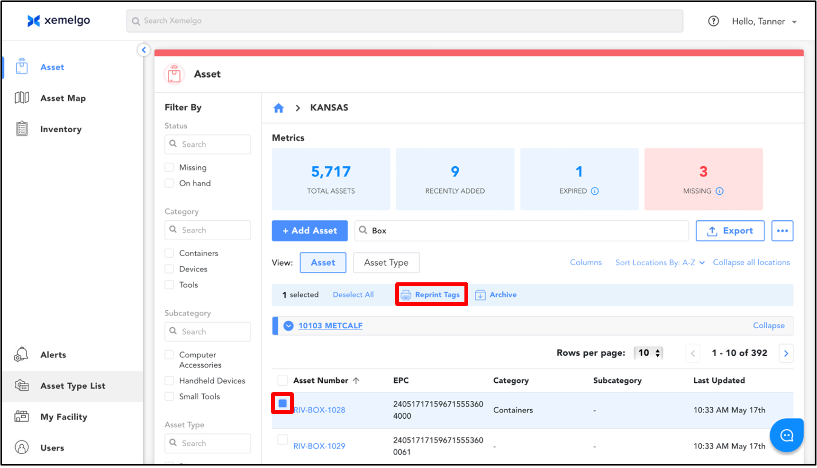Go to the previous page of results
817x468 pixels.
[x=693, y=353]
